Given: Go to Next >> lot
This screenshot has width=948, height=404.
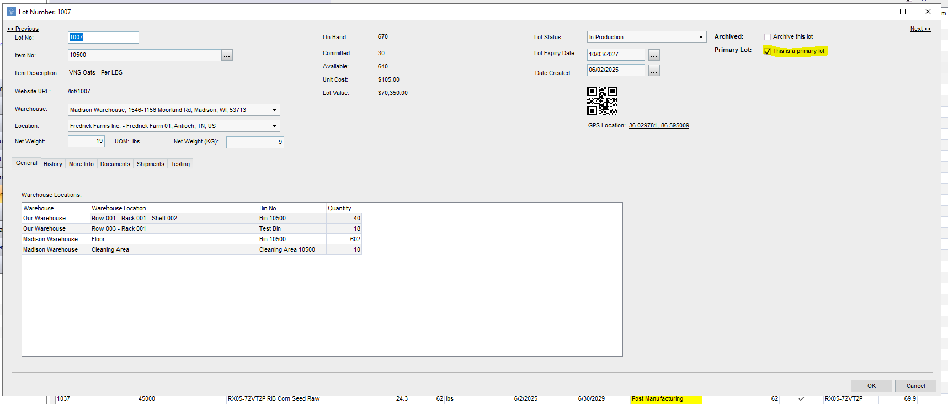Looking at the screenshot, I should (x=920, y=29).
